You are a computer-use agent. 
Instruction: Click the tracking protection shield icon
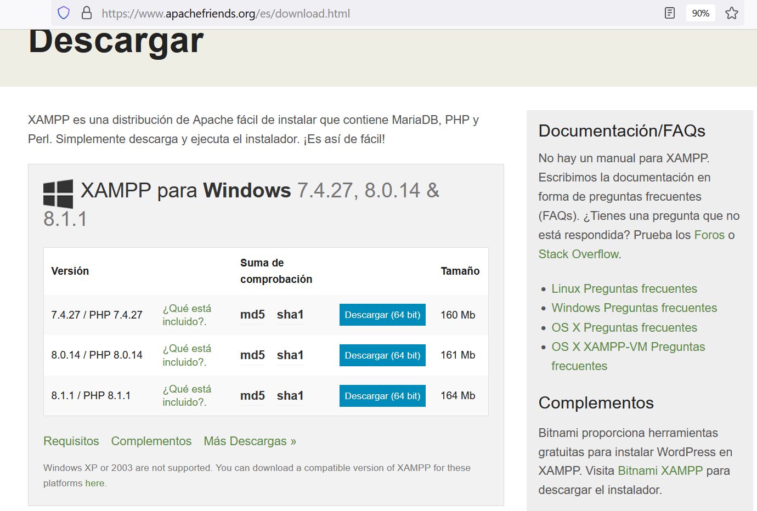point(64,13)
